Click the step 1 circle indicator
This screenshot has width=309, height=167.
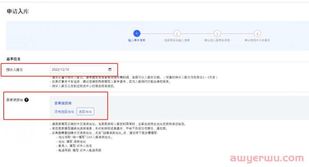click(137, 33)
